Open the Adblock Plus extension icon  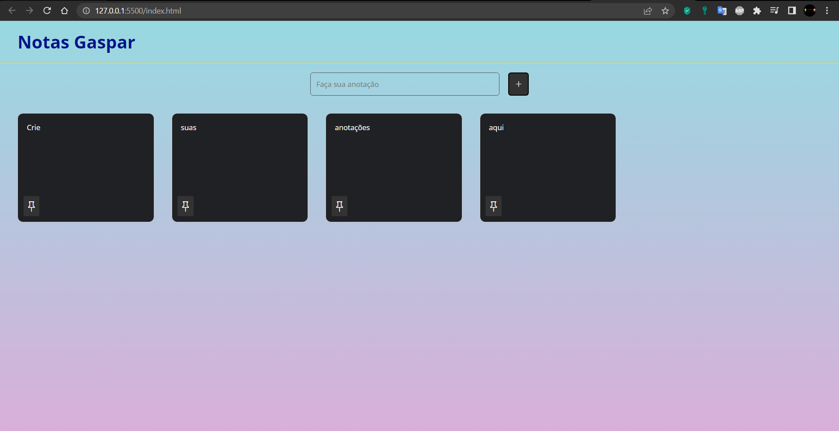pos(739,10)
